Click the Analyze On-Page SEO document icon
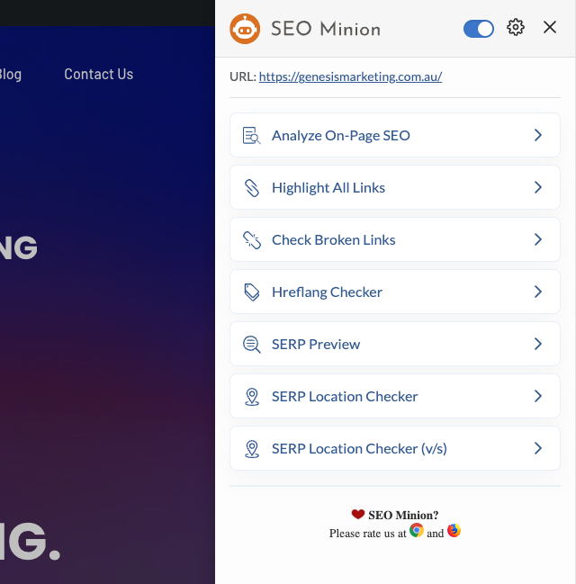This screenshot has height=584, width=576. tap(251, 135)
